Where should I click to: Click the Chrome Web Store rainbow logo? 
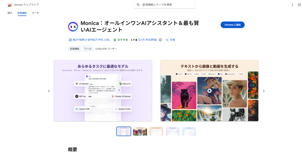pyautogui.click(x=10, y=5)
